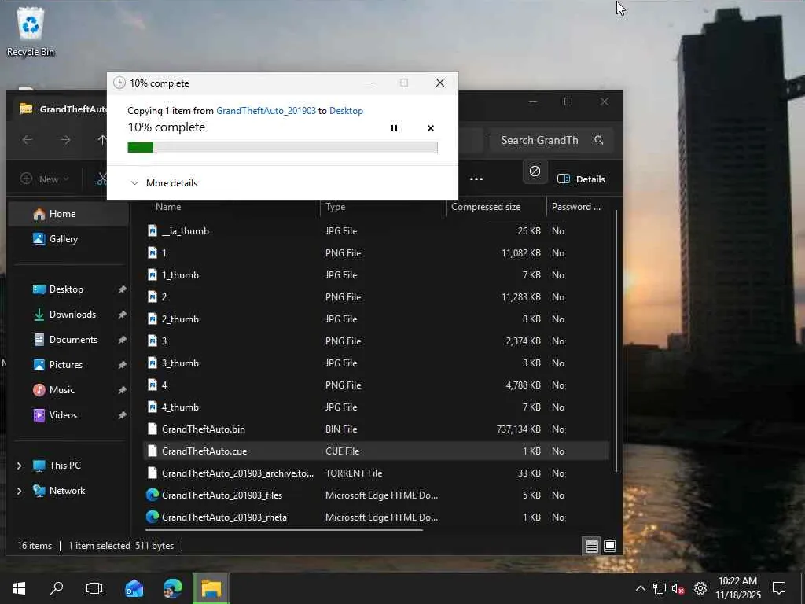Switch to large thumbnails view
Viewport: 805px width, 604px height.
tap(609, 546)
